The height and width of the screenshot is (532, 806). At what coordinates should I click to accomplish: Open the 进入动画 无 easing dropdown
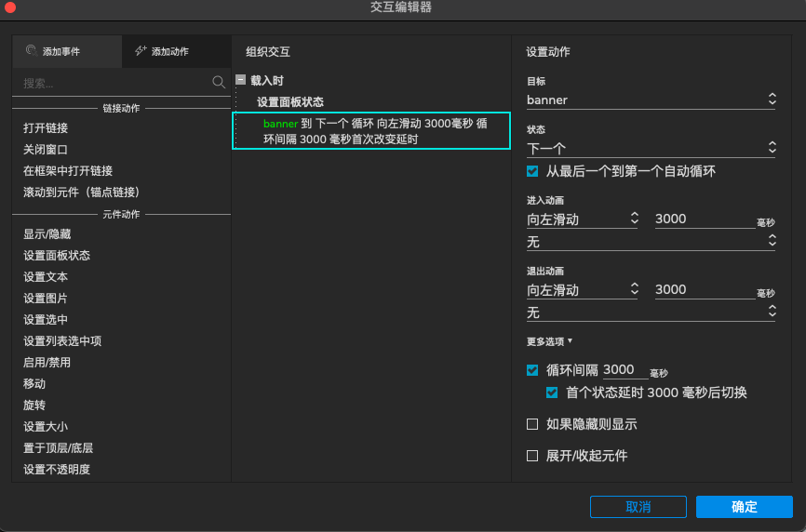651,241
